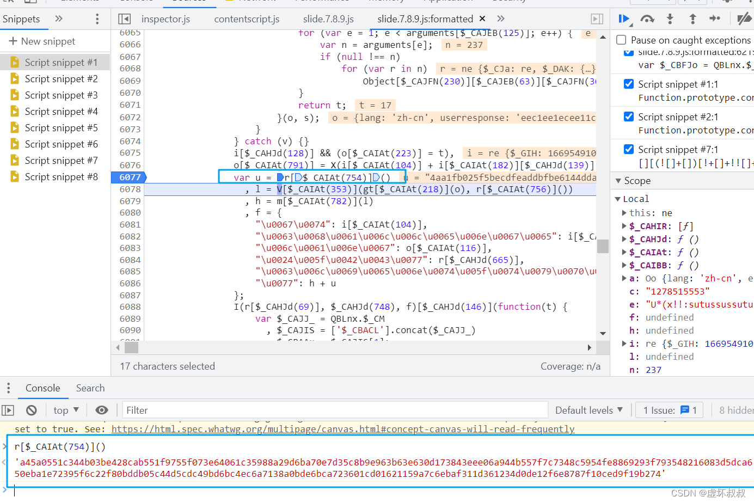Resume script execution with play icon
The image size is (754, 503).
tap(624, 19)
